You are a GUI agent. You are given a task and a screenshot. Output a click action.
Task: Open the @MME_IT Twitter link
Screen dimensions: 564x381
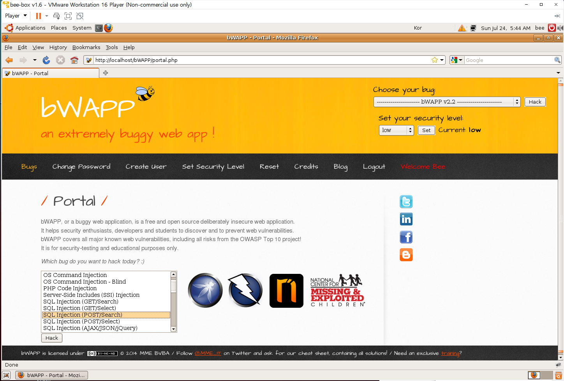click(208, 353)
